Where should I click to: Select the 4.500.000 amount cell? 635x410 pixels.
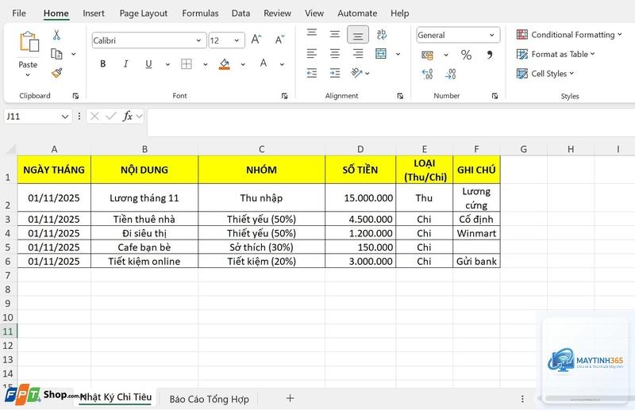tap(360, 219)
